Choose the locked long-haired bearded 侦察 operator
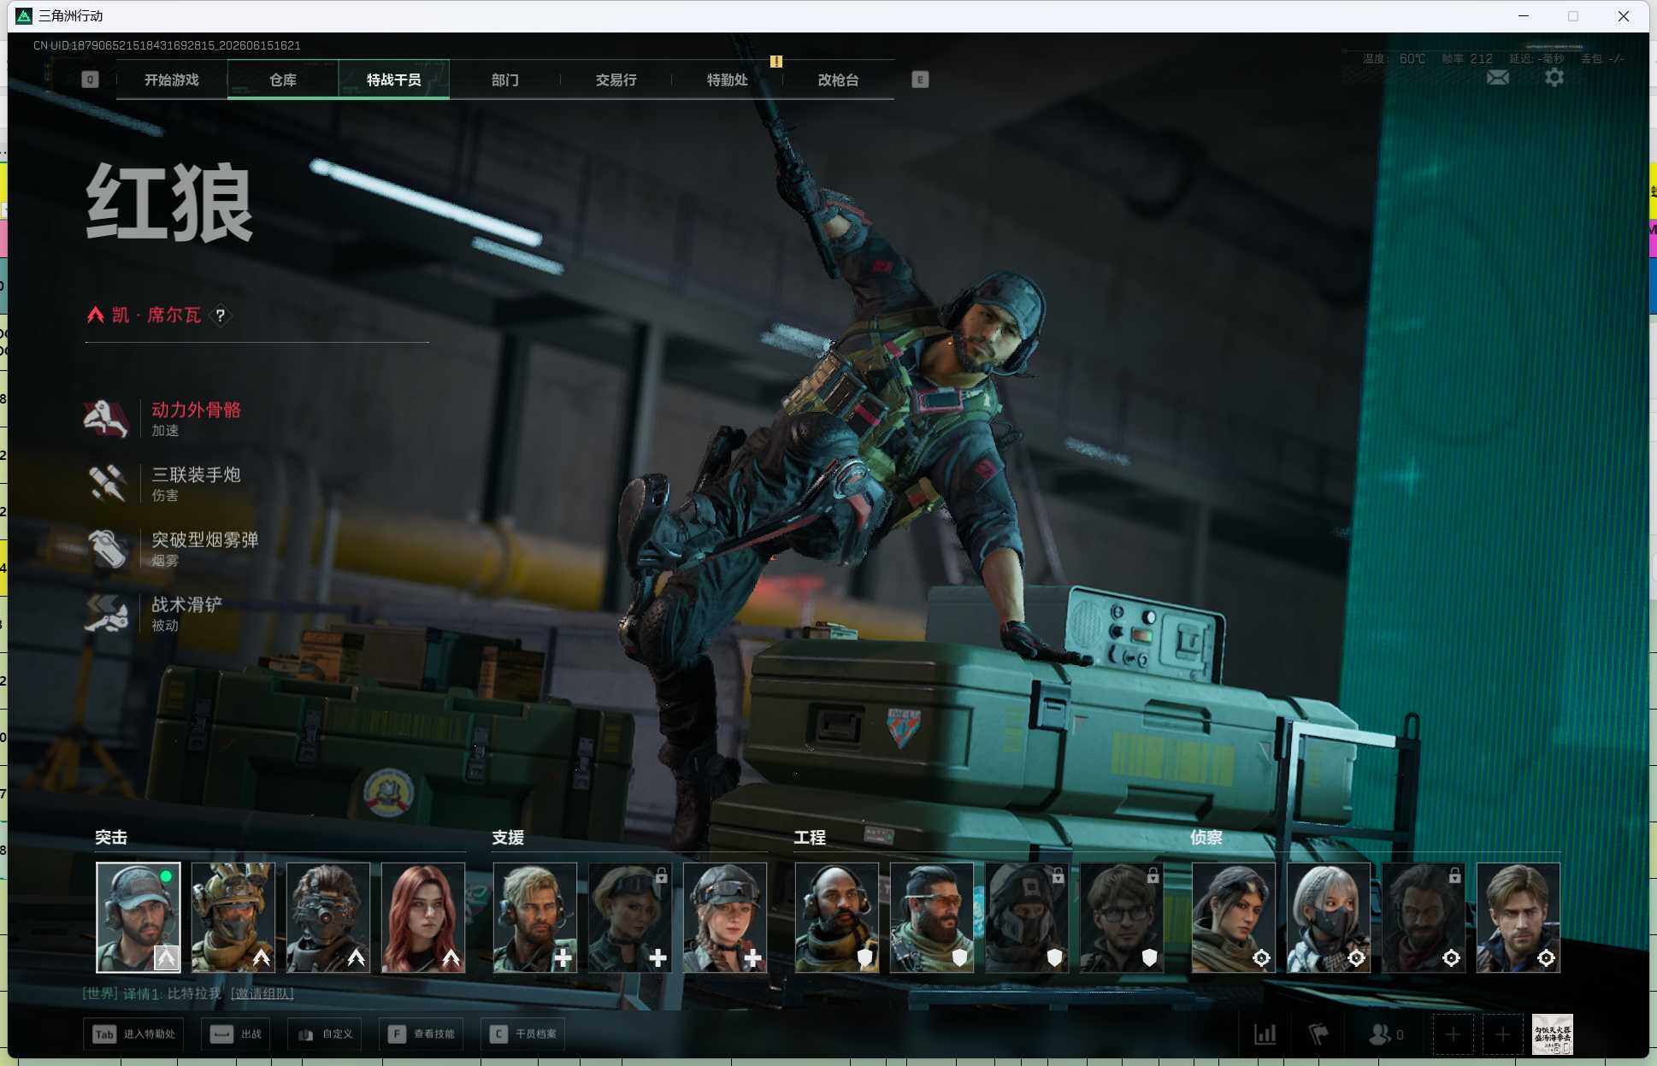This screenshot has width=1657, height=1066. pos(1424,917)
